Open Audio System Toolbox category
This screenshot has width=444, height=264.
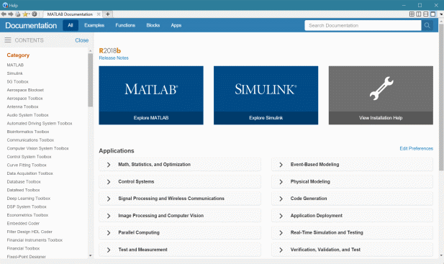27,115
